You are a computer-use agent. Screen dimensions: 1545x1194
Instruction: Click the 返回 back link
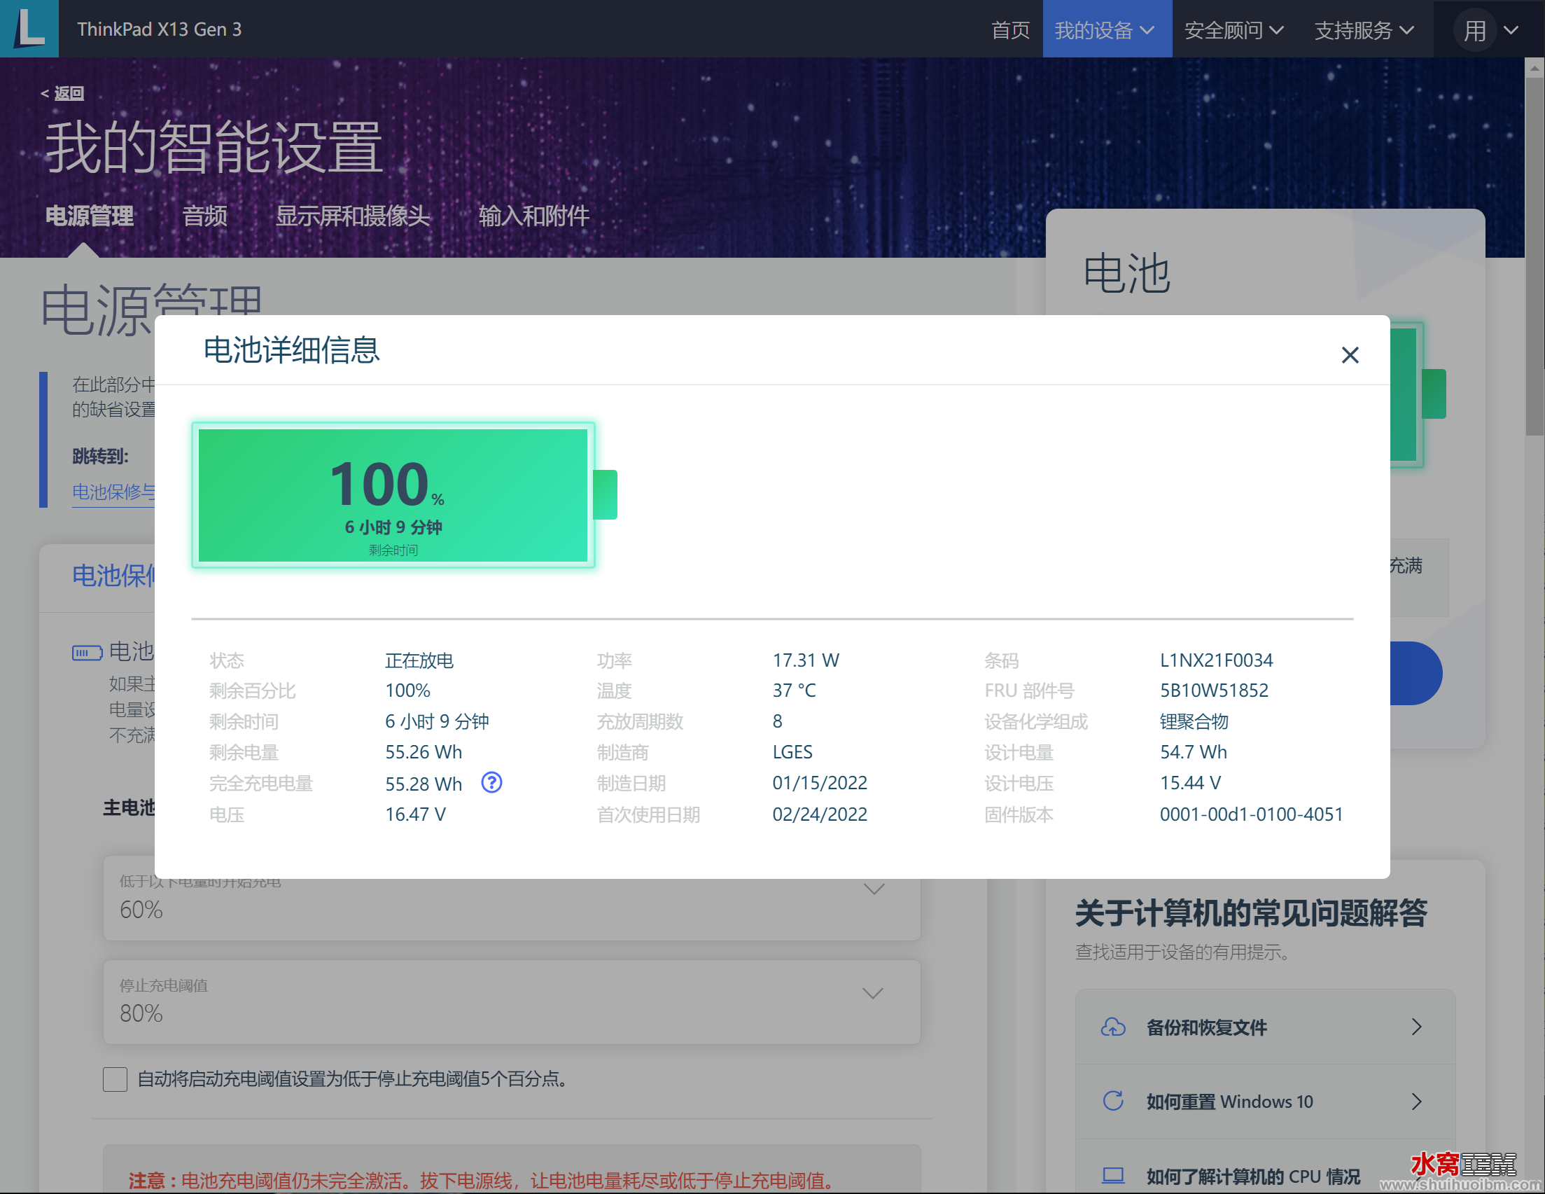pos(62,93)
